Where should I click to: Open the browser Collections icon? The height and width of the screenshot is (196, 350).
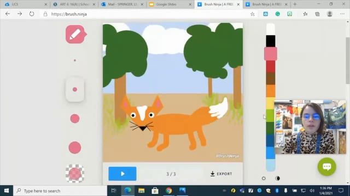pyautogui.click(x=317, y=14)
